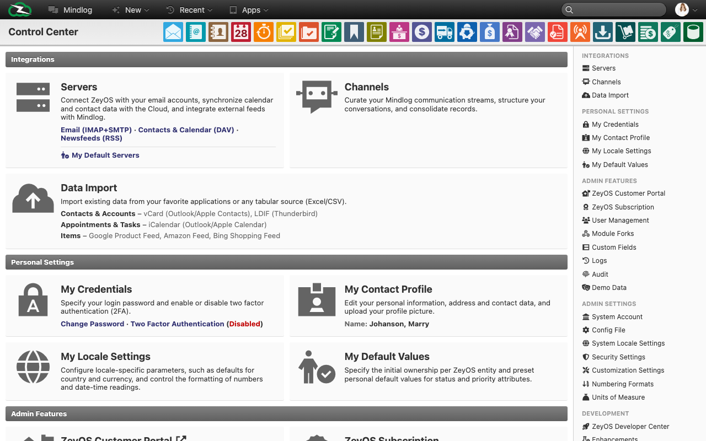The height and width of the screenshot is (441, 706).
Task: Open the slate bookmark app icon
Action: [354, 32]
